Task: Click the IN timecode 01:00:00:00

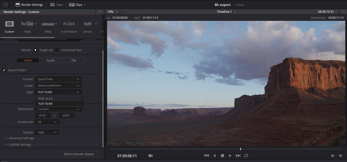Action: tap(120, 18)
